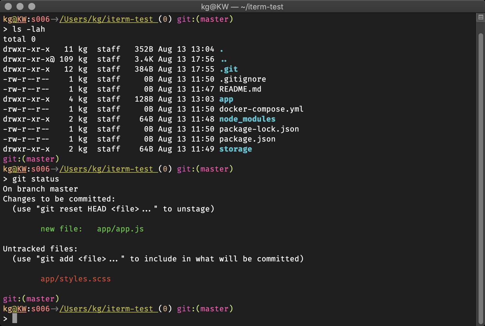The image size is (485, 326).
Task: Click the '13:04' timestamp
Action: [203, 49]
